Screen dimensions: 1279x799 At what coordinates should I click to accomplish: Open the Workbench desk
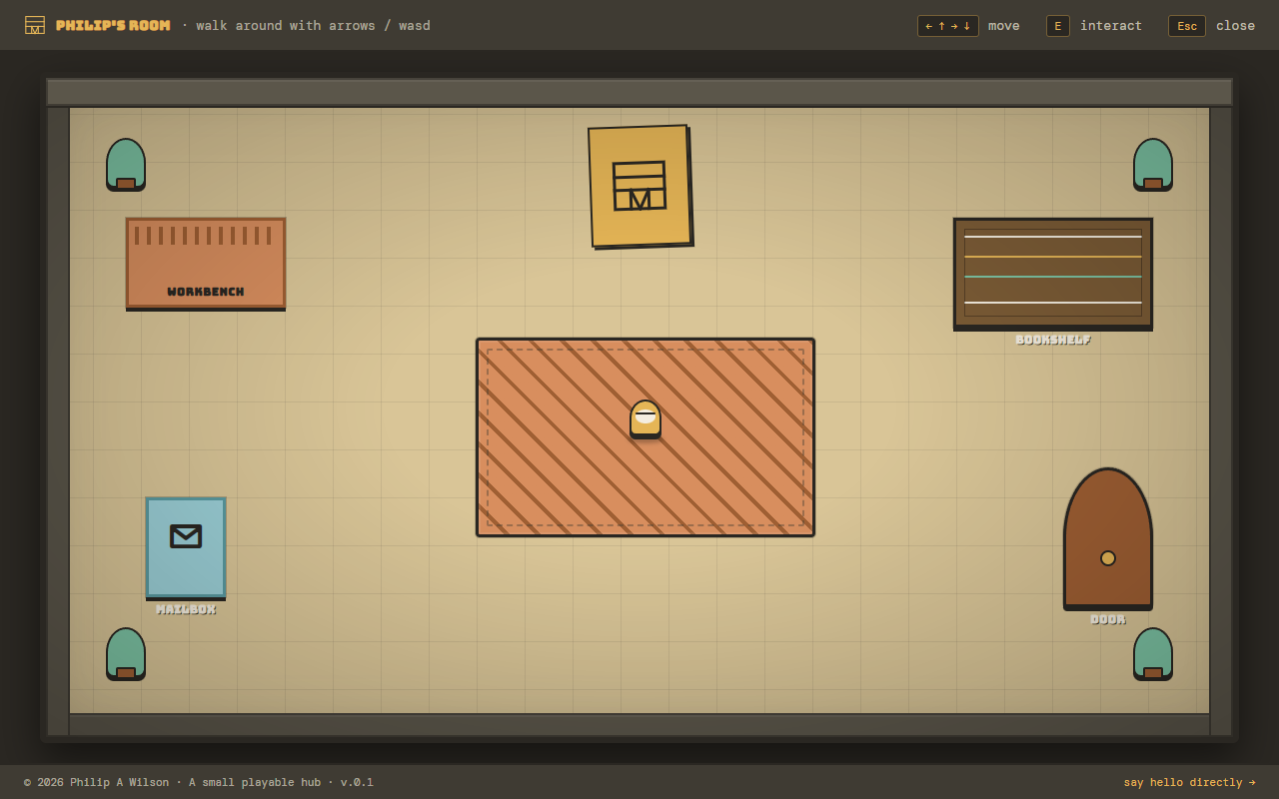(x=206, y=264)
